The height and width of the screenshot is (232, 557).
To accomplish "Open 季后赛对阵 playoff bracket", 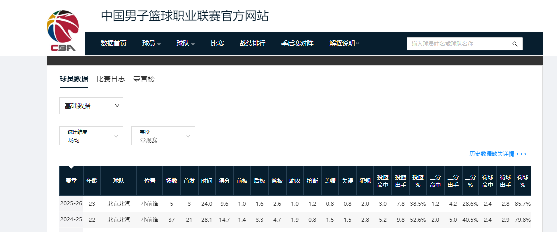I will tap(297, 43).
